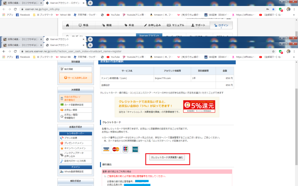Click the home icon in Xserver navigation

coord(68,25)
